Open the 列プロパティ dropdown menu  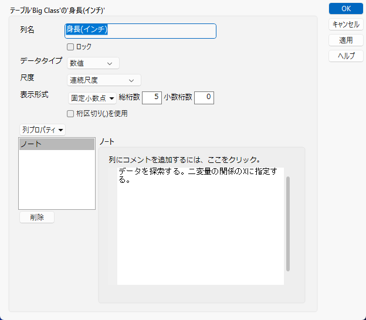click(x=42, y=130)
